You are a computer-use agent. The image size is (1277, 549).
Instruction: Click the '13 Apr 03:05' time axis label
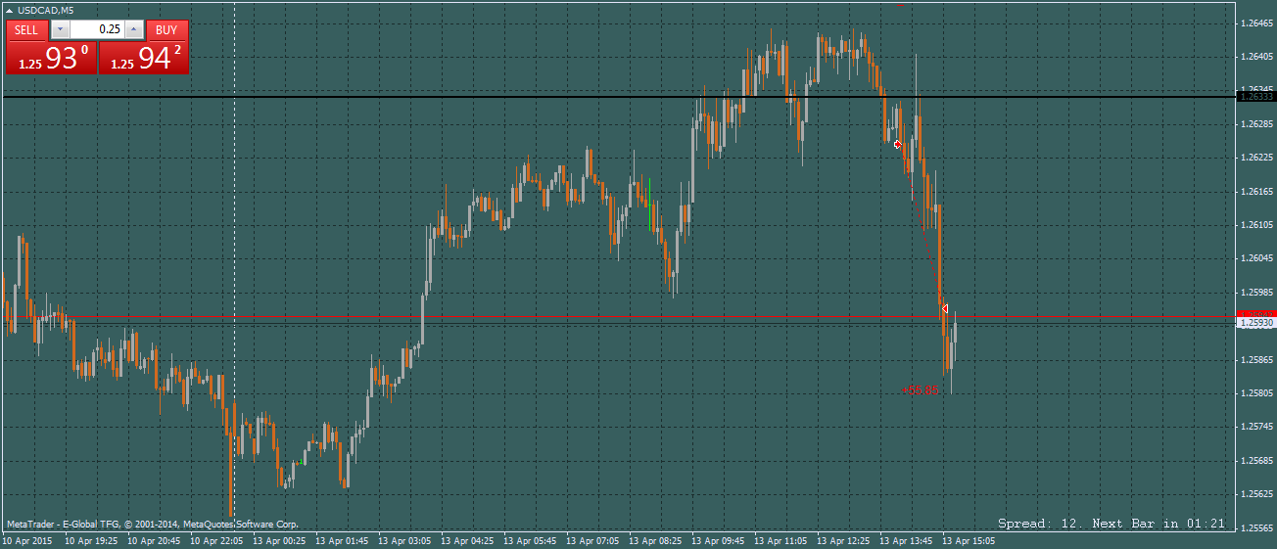pos(403,540)
